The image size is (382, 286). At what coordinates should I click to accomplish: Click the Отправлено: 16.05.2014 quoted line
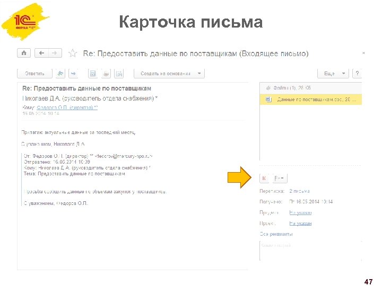click(x=57, y=162)
